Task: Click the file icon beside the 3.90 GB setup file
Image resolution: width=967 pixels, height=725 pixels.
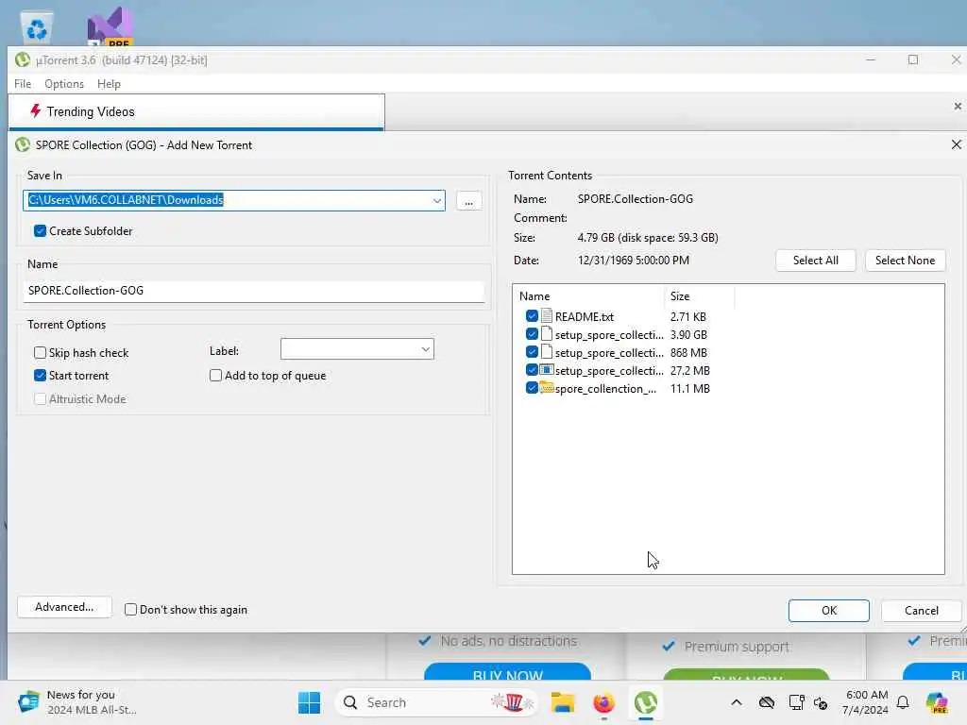Action: pyautogui.click(x=547, y=334)
